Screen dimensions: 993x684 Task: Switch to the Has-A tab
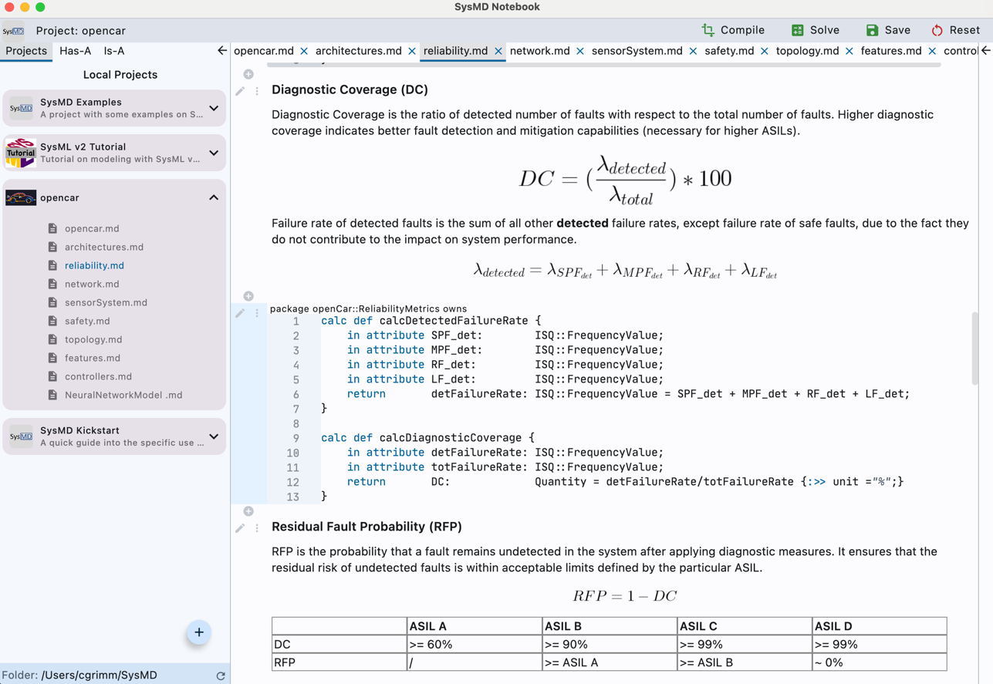pos(75,51)
